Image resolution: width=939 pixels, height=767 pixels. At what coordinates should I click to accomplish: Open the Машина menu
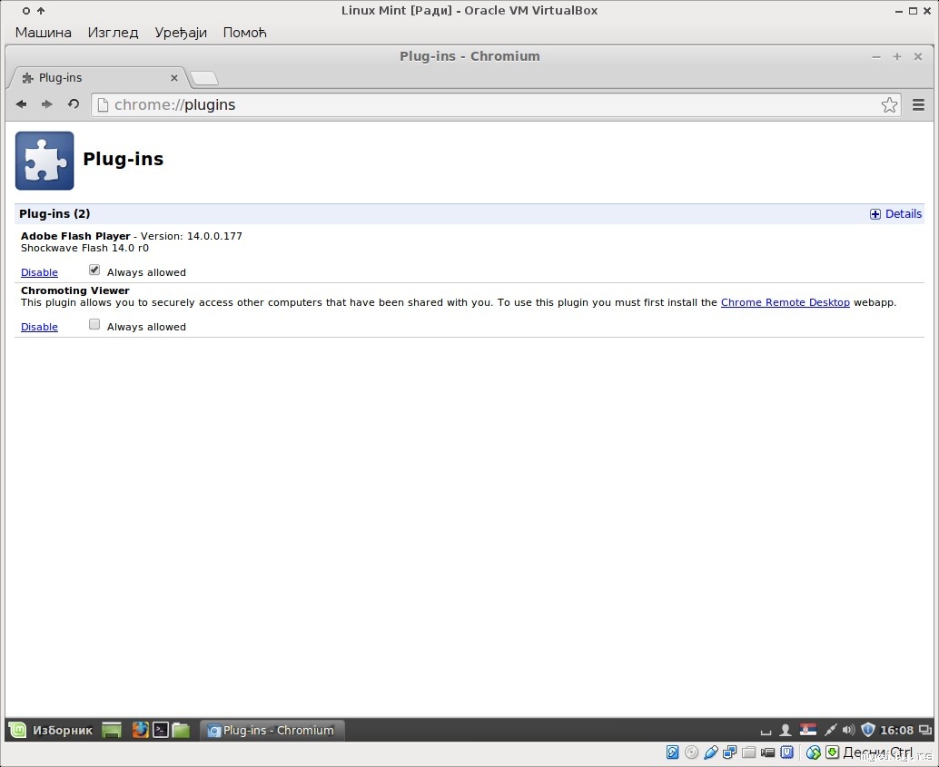(43, 33)
